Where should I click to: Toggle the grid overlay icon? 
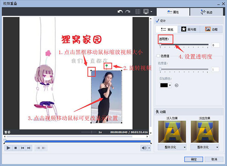pyautogui.click(x=138, y=12)
